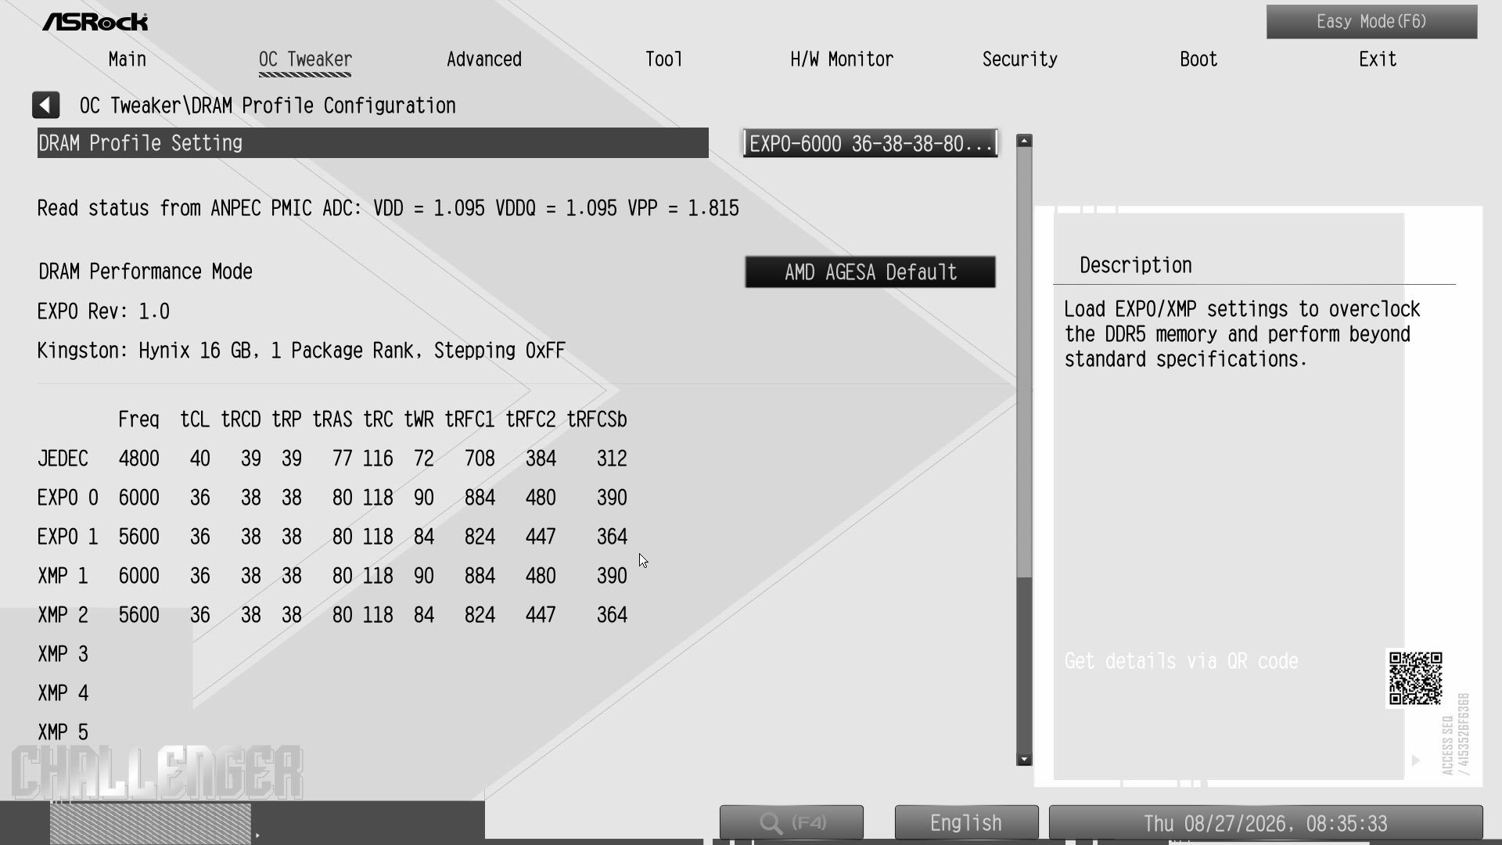Switch to the Advanced tab

(x=484, y=59)
